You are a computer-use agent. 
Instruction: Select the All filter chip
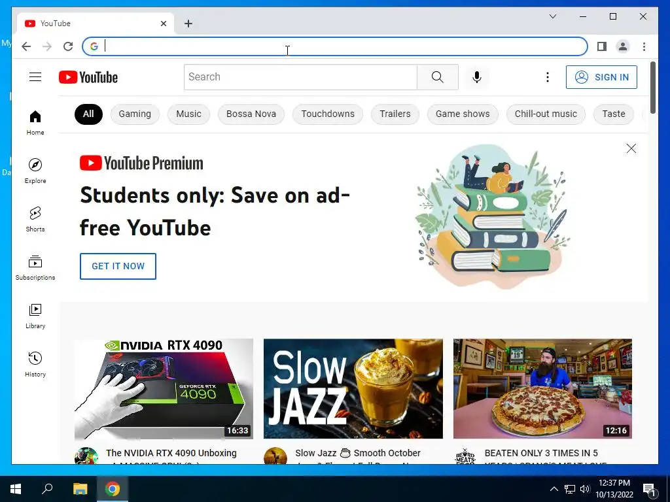point(88,114)
